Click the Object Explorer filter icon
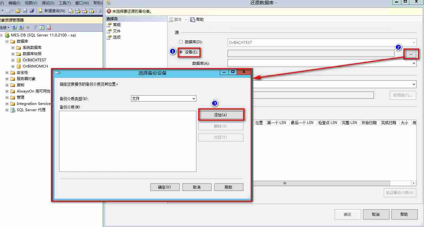Viewport: 424px width, 227px height. point(35,28)
